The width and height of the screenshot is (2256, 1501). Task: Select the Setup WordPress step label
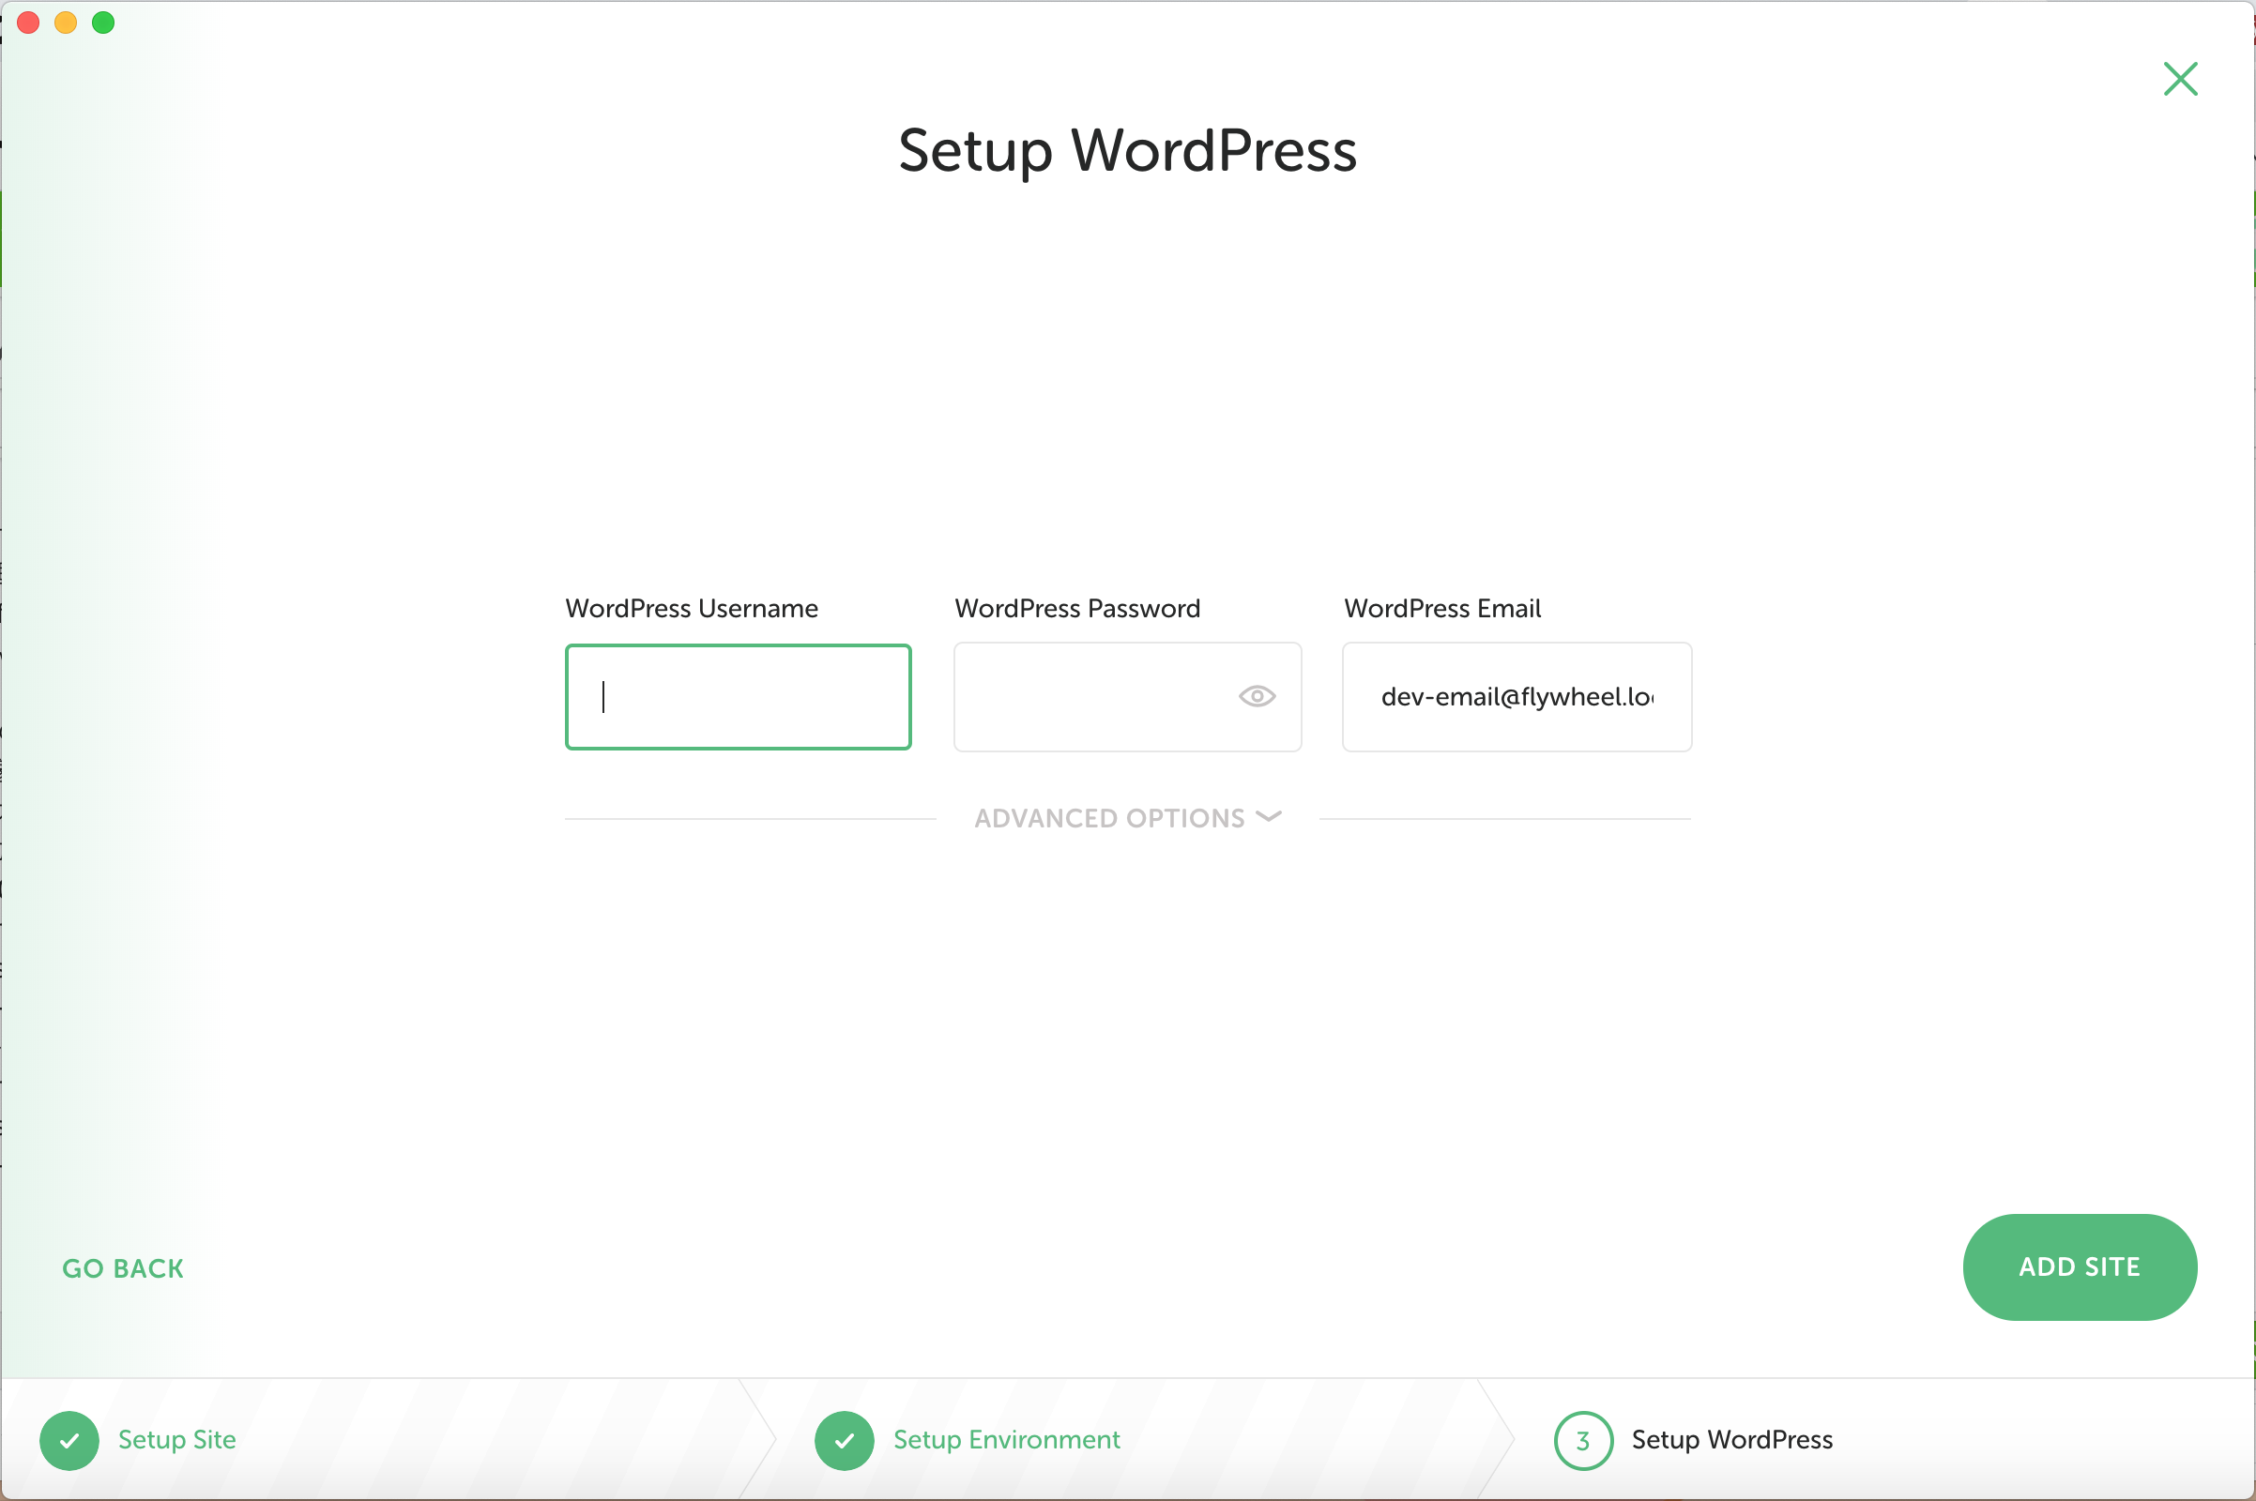pyautogui.click(x=1731, y=1440)
